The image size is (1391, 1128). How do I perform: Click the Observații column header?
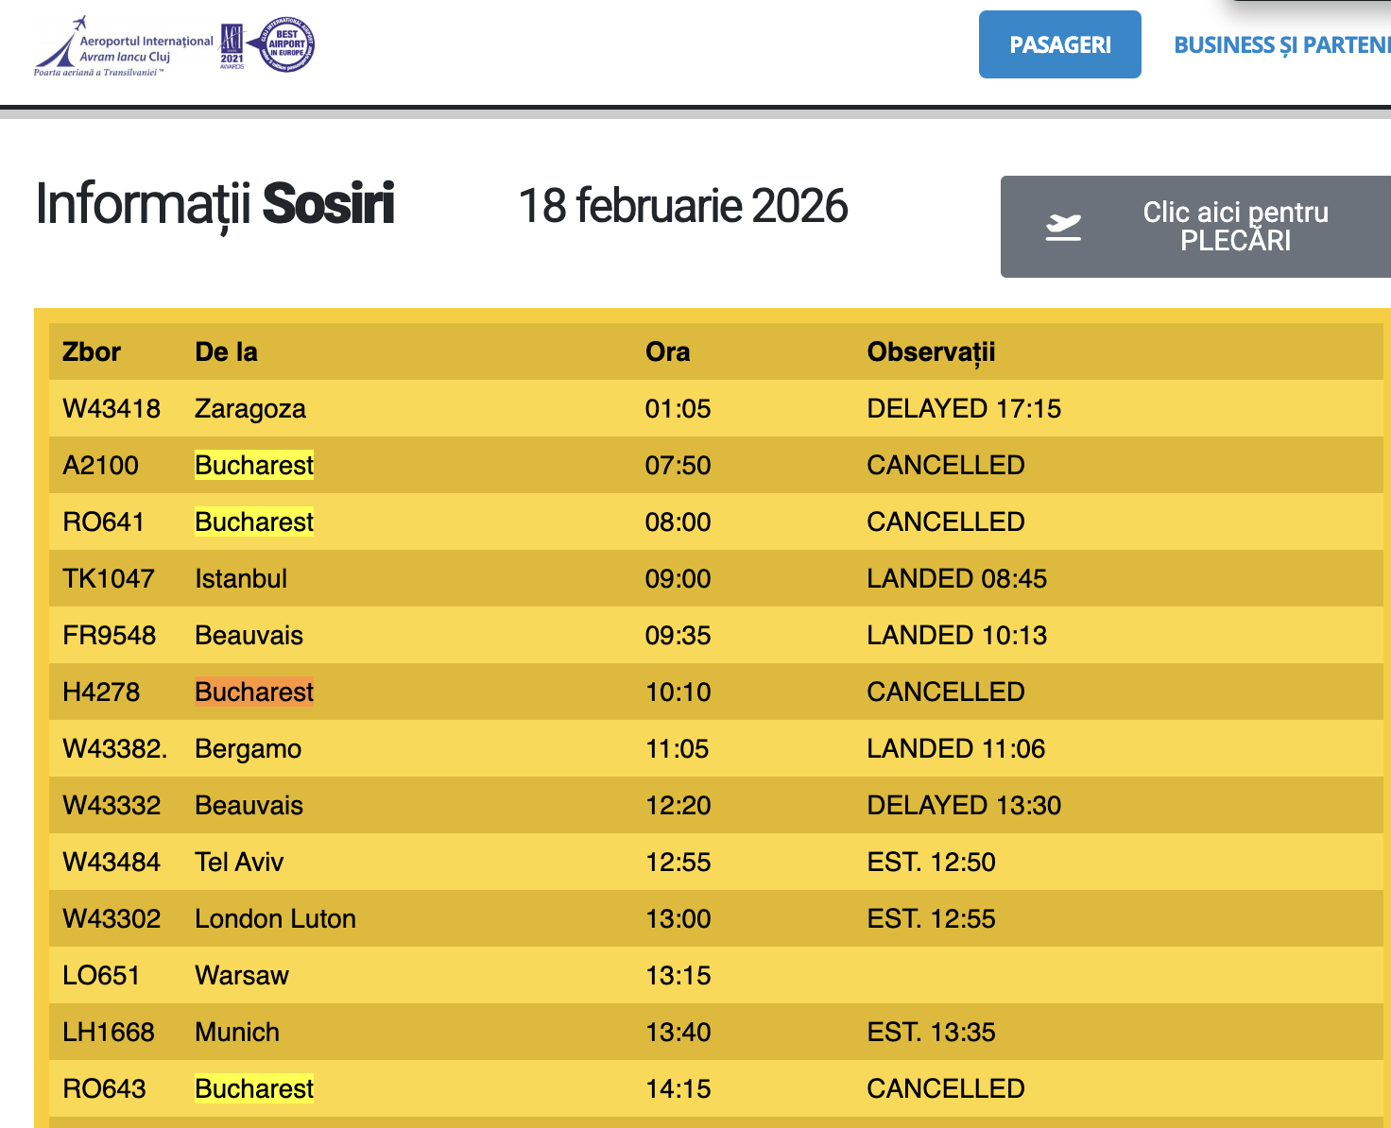pos(931,352)
